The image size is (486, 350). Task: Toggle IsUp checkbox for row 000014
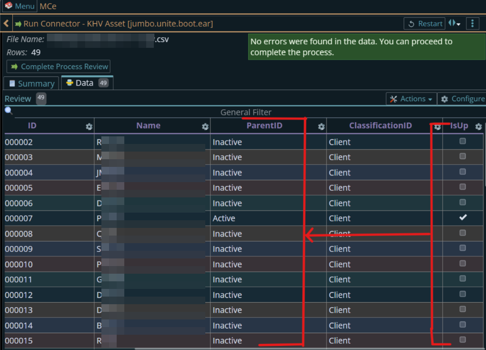463,325
